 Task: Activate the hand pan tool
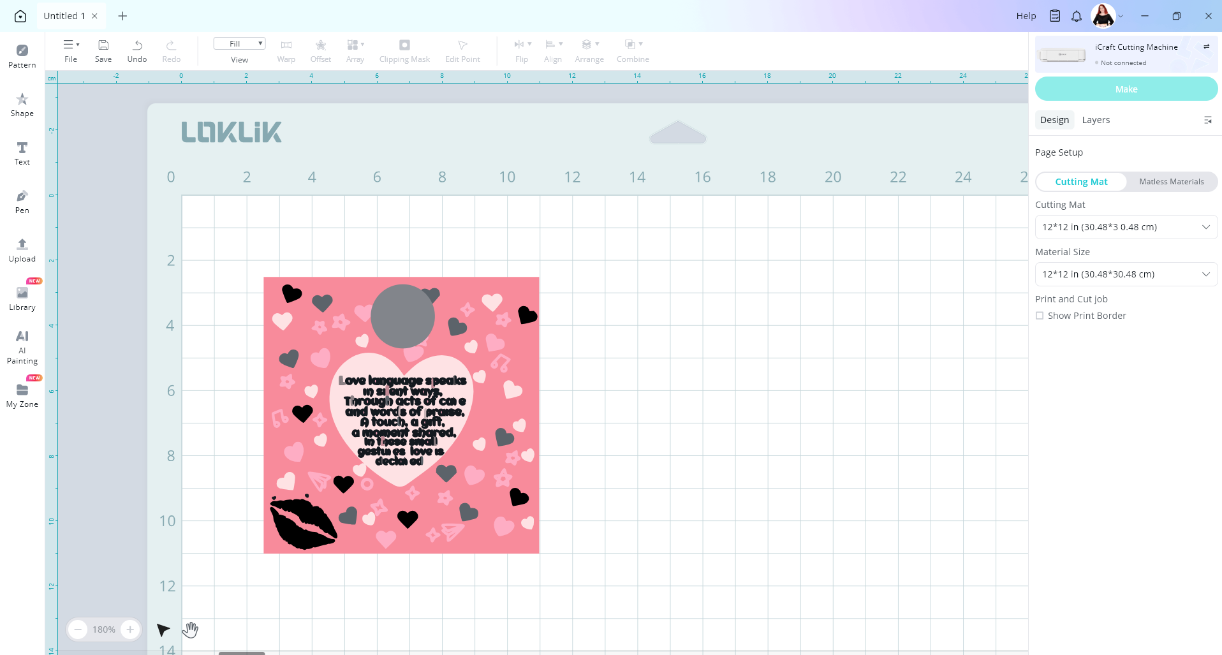190,629
